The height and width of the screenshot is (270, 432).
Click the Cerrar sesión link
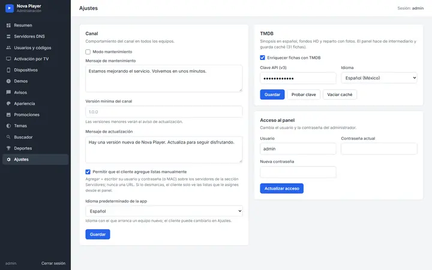pyautogui.click(x=53, y=263)
